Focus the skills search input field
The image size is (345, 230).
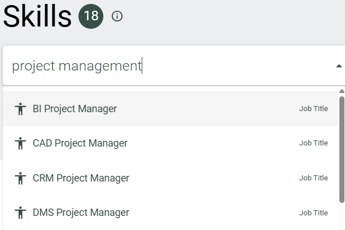(172, 66)
